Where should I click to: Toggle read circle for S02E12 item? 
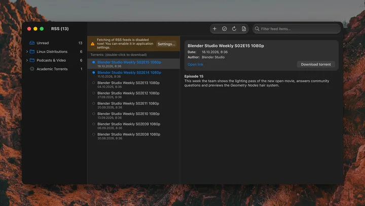[94, 93]
